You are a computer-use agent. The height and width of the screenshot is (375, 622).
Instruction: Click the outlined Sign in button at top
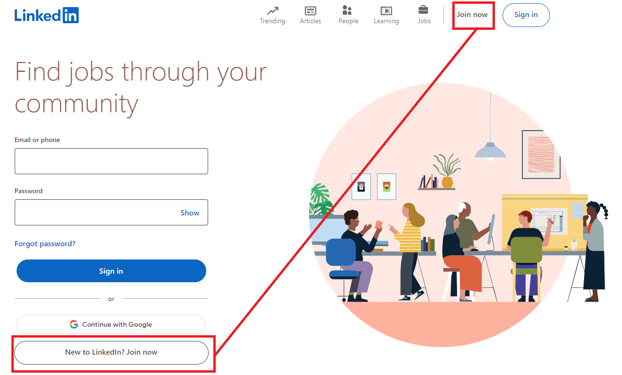526,15
